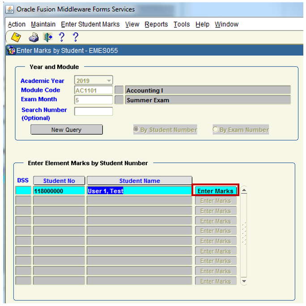Select the By Exam Number radio button

pyautogui.click(x=216, y=130)
